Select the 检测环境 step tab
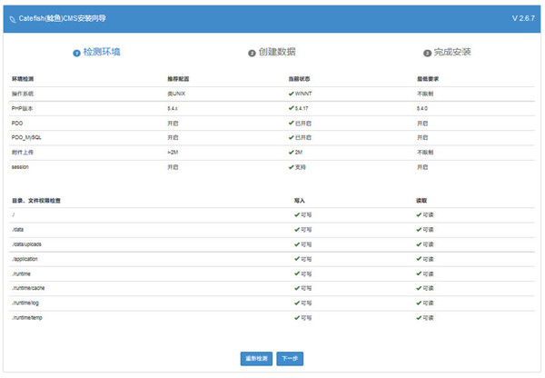 (x=101, y=53)
